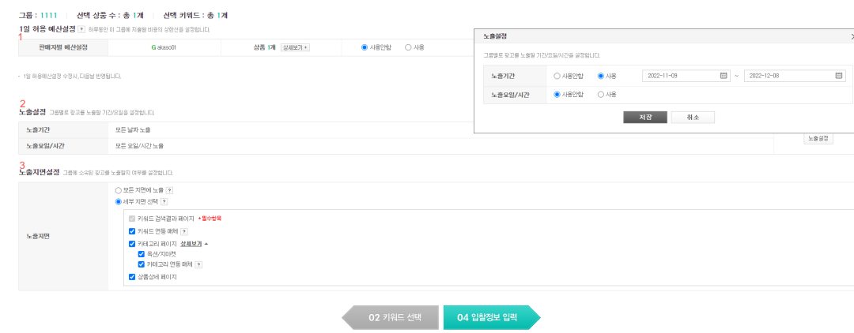Viewport: 854px width, 333px height.
Task: Click 노출지면설정 section heading
Action: 39,173
